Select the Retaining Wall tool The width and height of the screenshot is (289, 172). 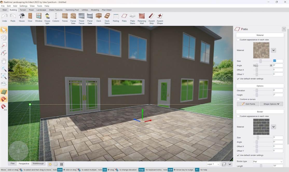tap(142, 19)
